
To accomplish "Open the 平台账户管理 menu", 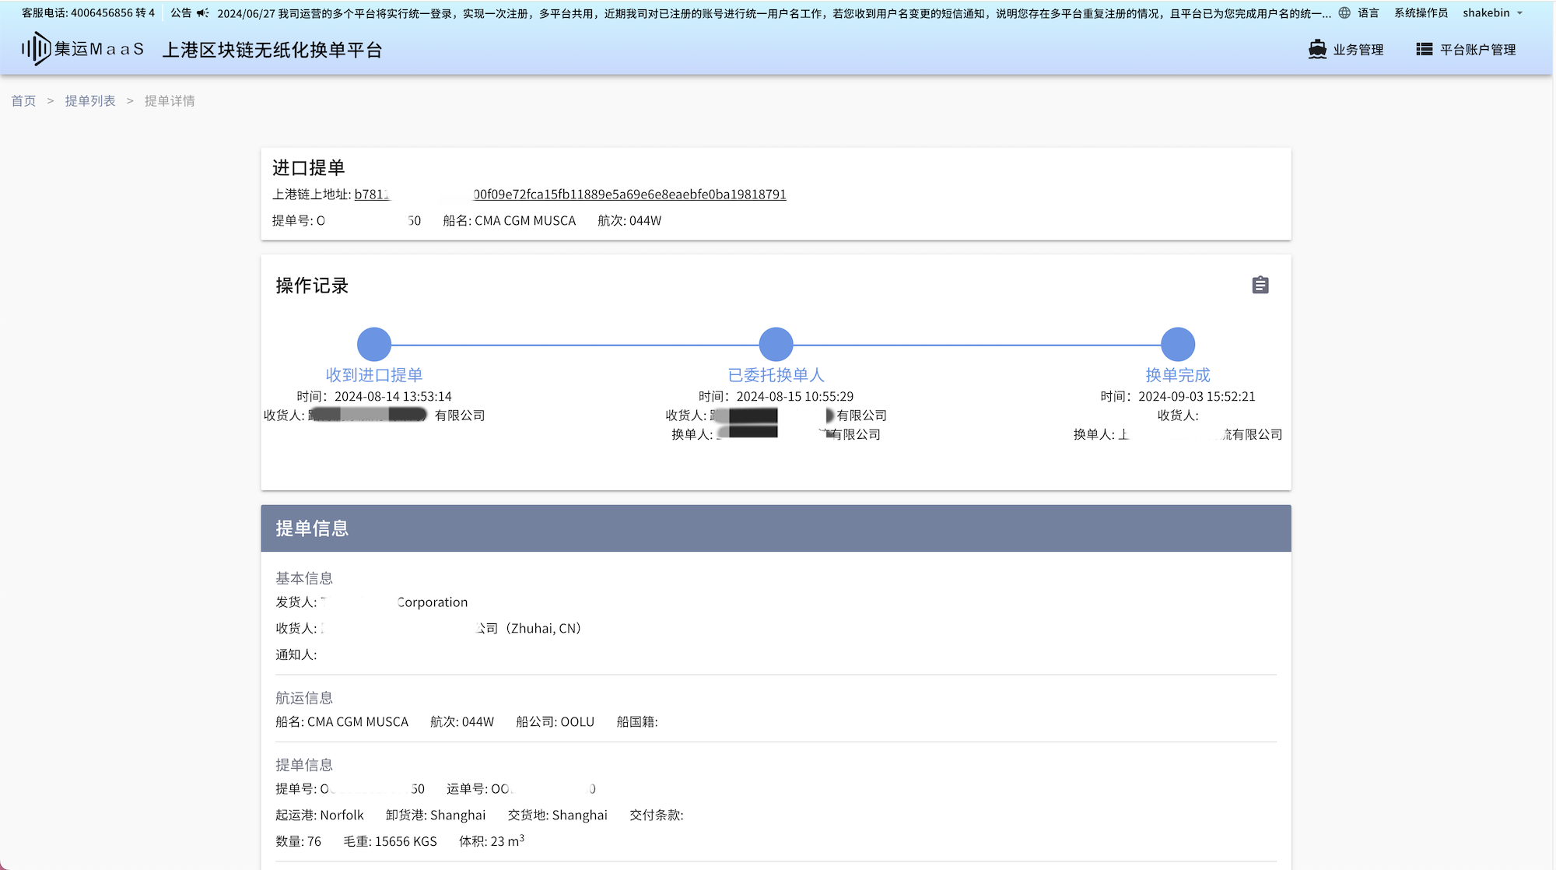I will (x=1477, y=50).
